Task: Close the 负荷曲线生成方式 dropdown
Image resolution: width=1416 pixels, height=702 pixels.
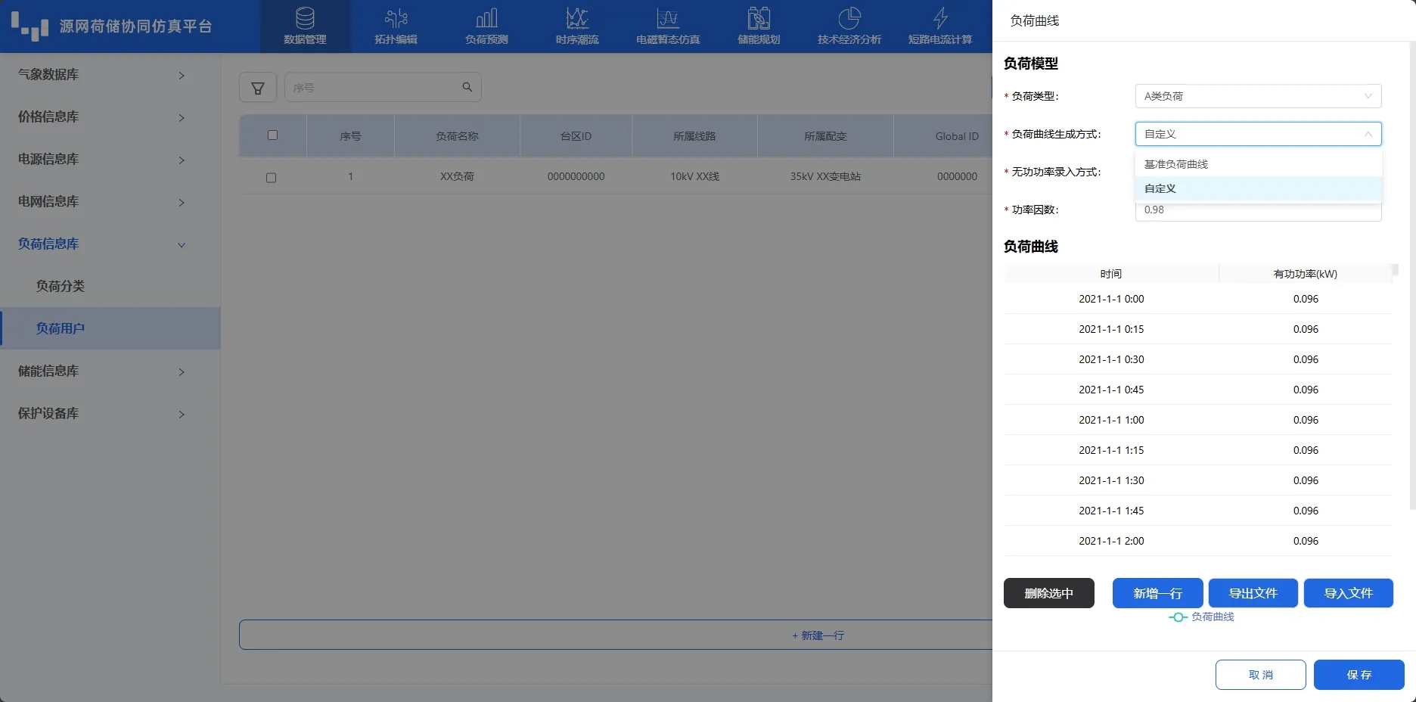Action: tap(1258, 134)
